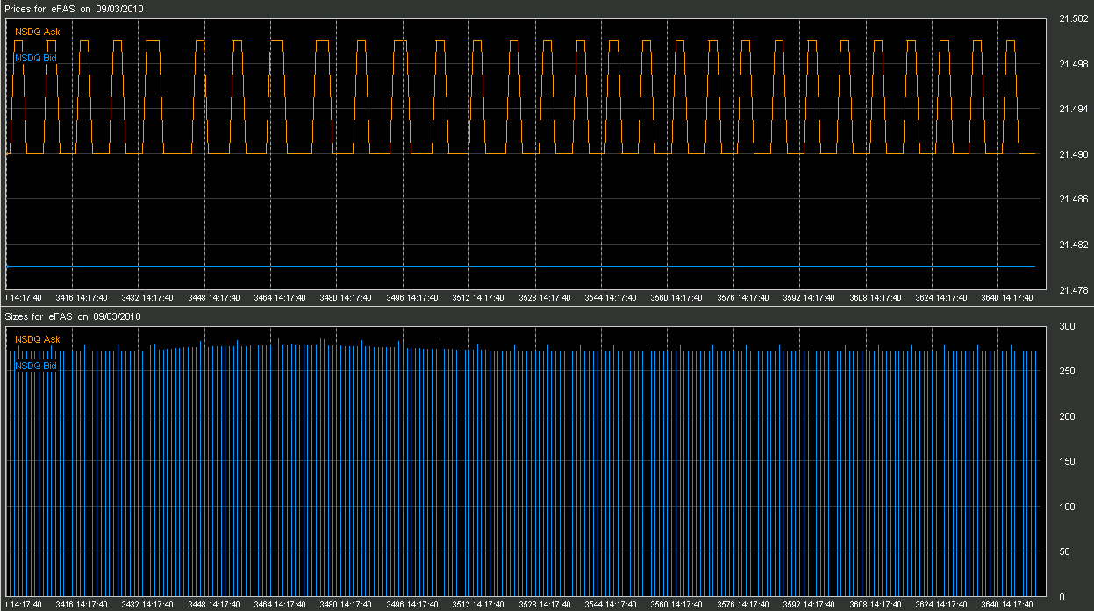Screen dimensions: 1094x611
Task: Click the 300 size axis value
Action: pyautogui.click(x=1068, y=326)
